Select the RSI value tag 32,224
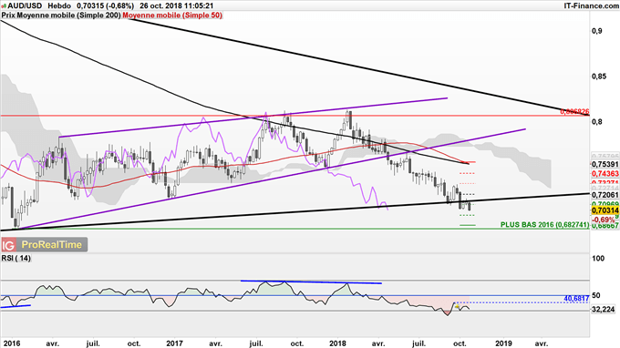This screenshot has width=620, height=348. [x=604, y=310]
